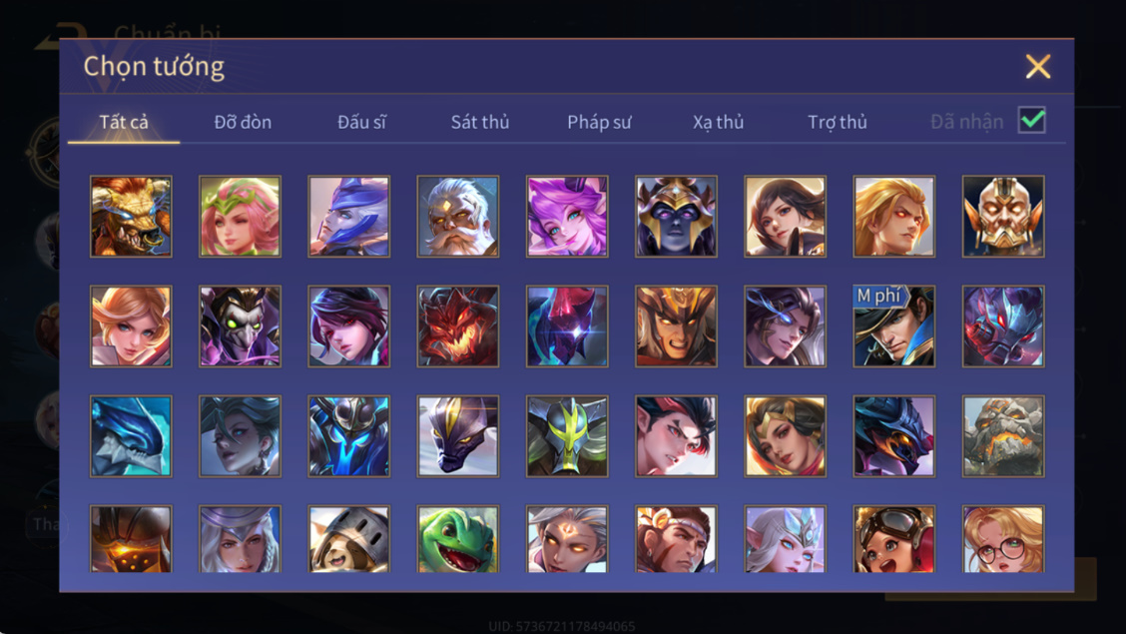
Task: Show the 'Xạ thủ' hero category
Action: (718, 122)
